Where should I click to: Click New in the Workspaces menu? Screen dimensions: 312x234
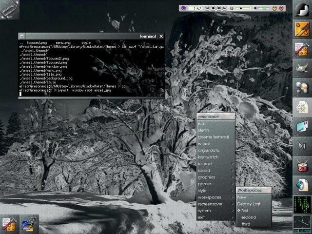[242, 197]
